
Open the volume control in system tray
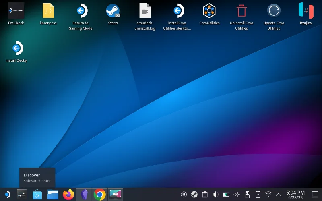click(x=215, y=195)
